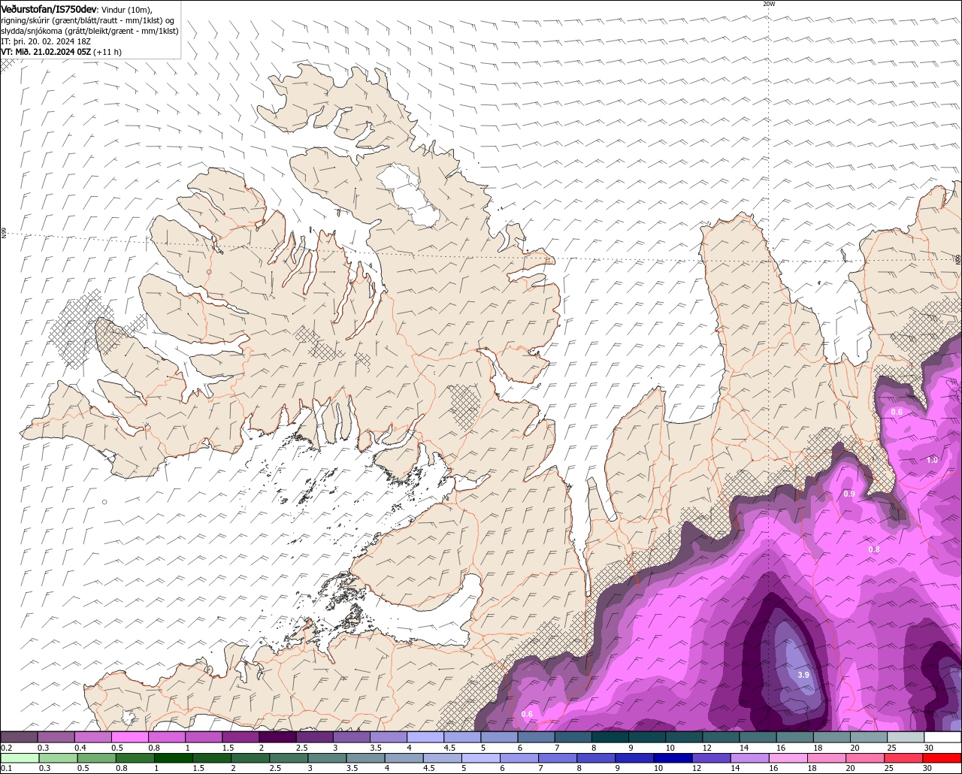Pick the white swatch labeled 30 in upper legend
The image size is (962, 774).
pyautogui.click(x=942, y=737)
